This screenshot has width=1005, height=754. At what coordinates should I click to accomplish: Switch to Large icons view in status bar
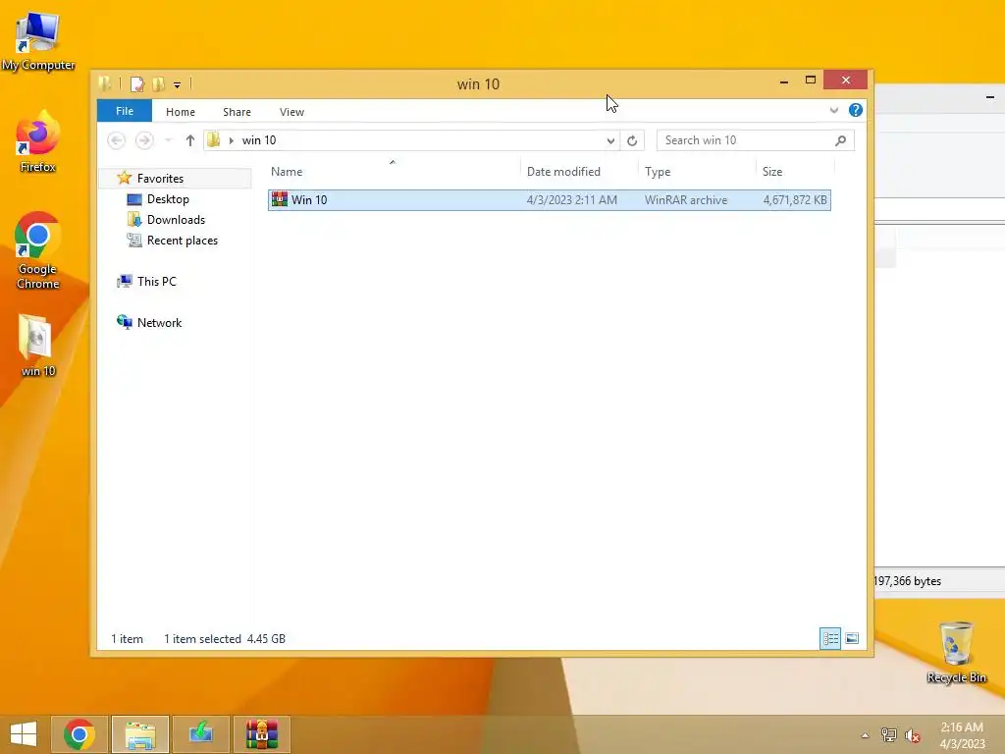(x=852, y=638)
